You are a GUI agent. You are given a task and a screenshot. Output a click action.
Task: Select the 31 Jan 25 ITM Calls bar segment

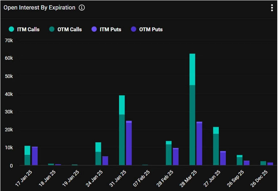point(122,105)
